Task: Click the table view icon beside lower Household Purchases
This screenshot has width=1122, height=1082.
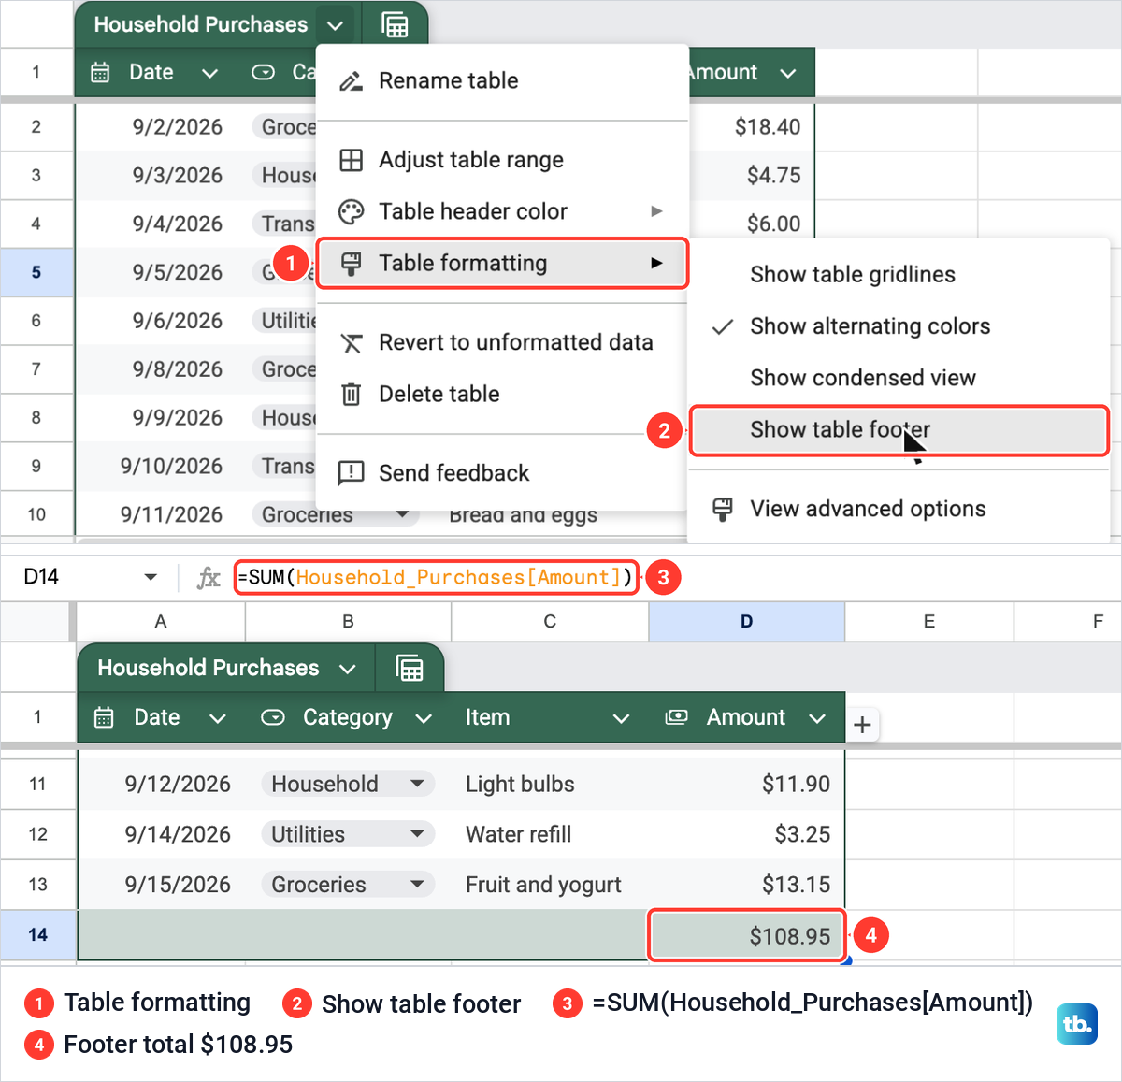Action: [410, 668]
